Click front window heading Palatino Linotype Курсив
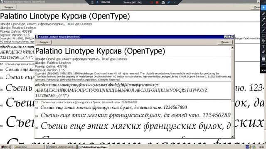 tap(100, 51)
